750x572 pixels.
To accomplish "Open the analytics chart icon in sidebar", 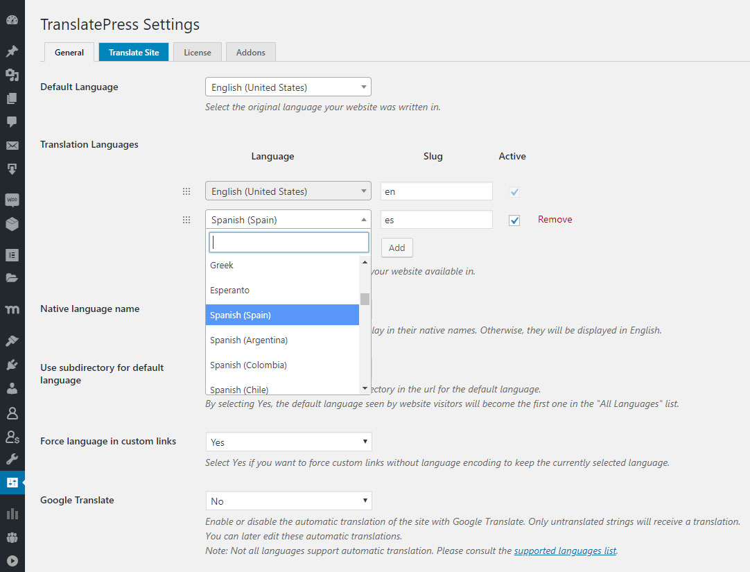I will [12, 514].
